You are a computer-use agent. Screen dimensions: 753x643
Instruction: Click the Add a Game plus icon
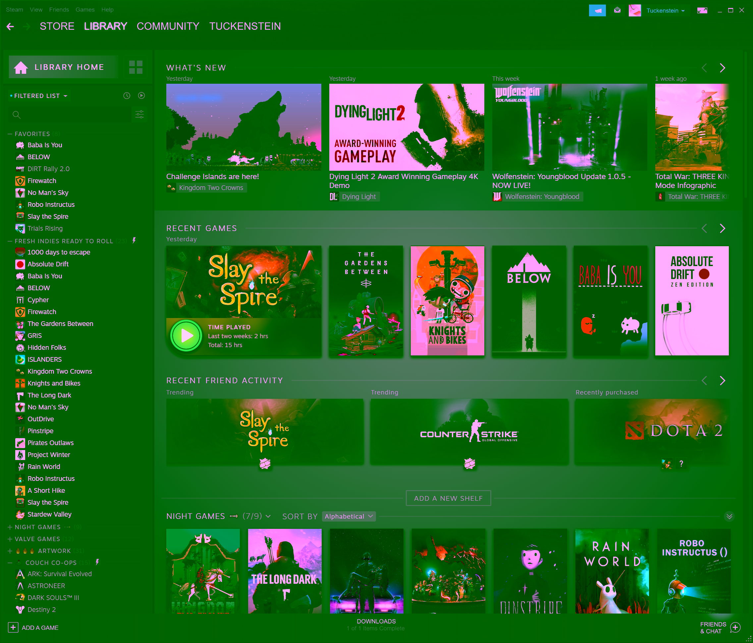(13, 627)
